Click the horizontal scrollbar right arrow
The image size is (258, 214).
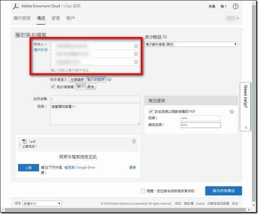click(x=249, y=210)
